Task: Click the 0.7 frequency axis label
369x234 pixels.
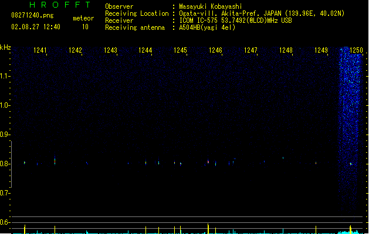Action: 5,193
